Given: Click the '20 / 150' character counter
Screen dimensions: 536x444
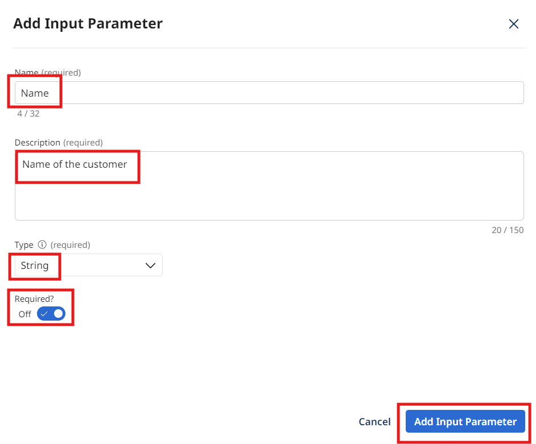Looking at the screenshot, I should (508, 230).
